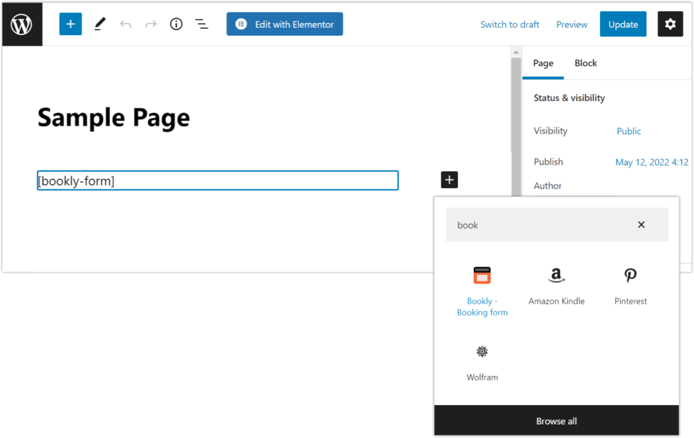Click the Sample Page title
The height and width of the screenshot is (438, 694).
(x=114, y=118)
